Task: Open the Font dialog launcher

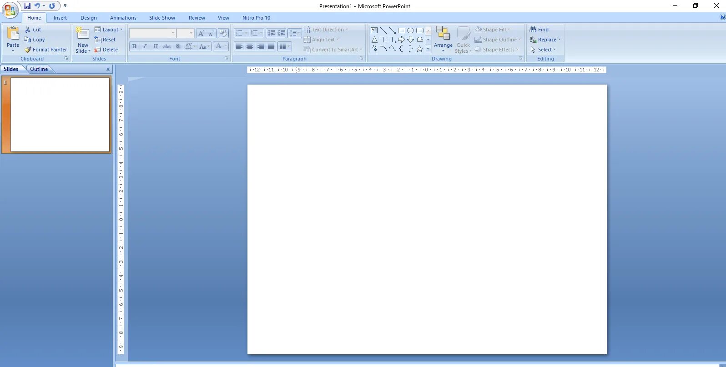Action: pyautogui.click(x=227, y=59)
